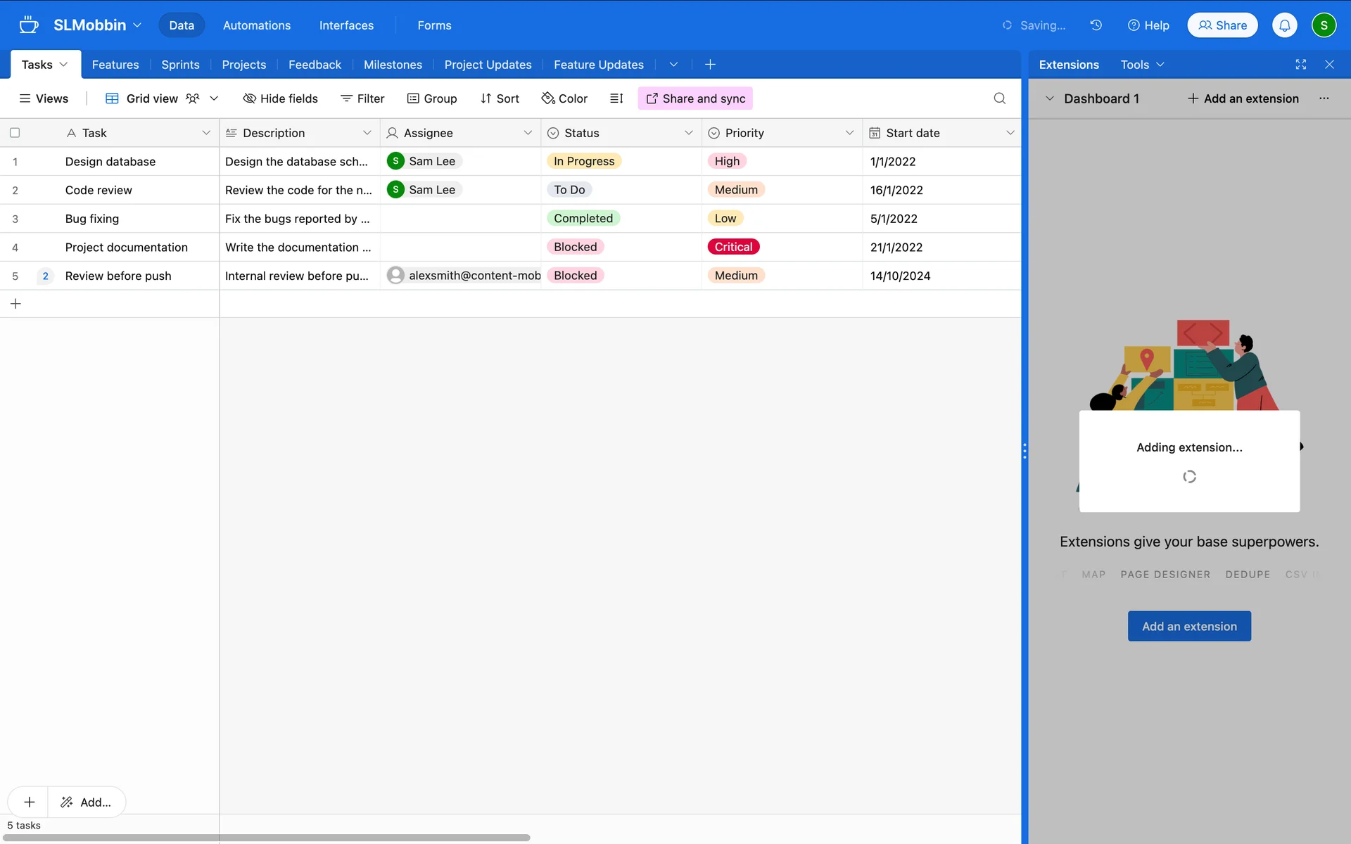Click the Share and sync button
The image size is (1351, 844).
point(695,98)
